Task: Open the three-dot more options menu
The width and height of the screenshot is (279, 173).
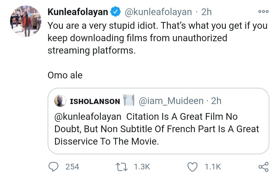Action: (263, 12)
